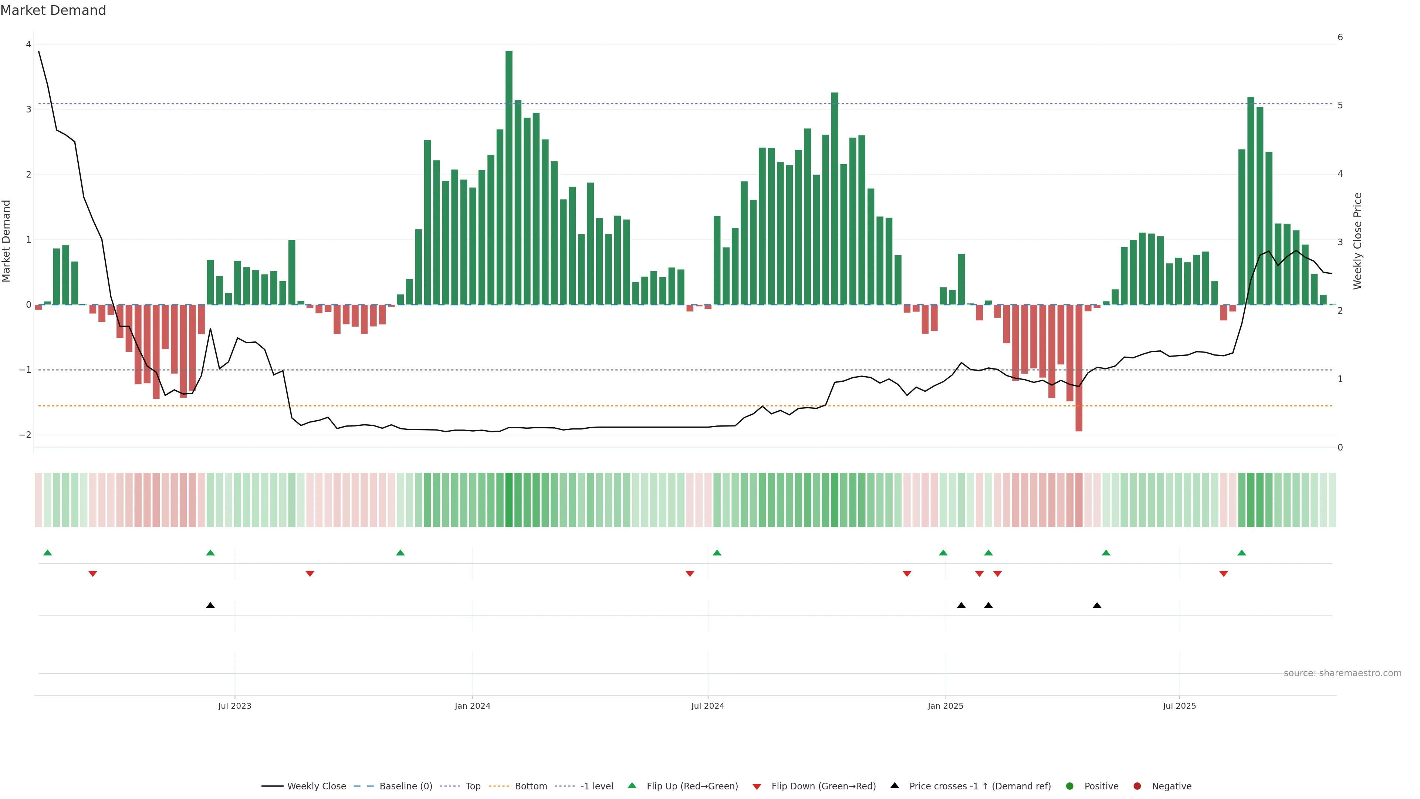Click the -1 level legend entry
The image size is (1420, 799).
596,786
